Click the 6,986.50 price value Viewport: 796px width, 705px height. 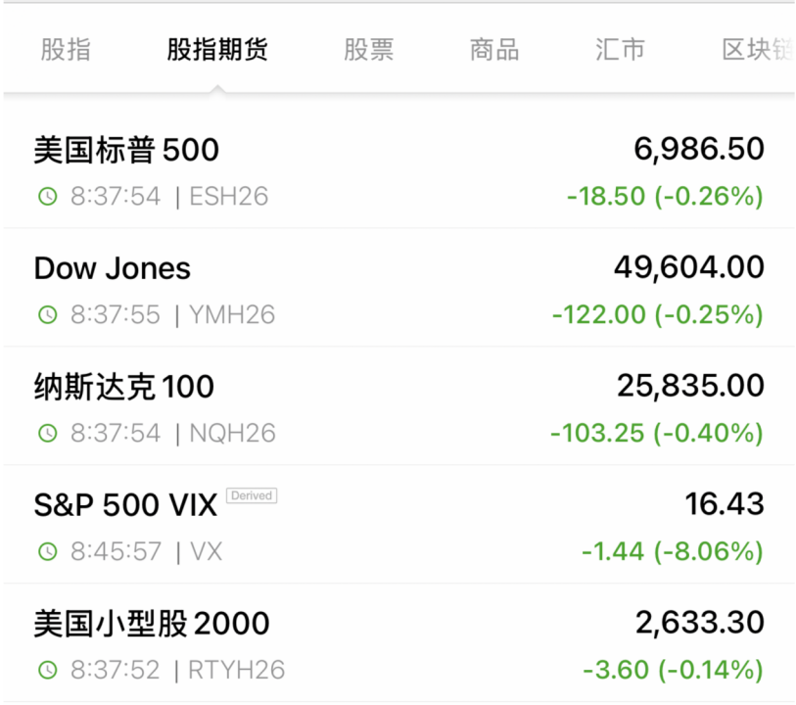coord(698,150)
